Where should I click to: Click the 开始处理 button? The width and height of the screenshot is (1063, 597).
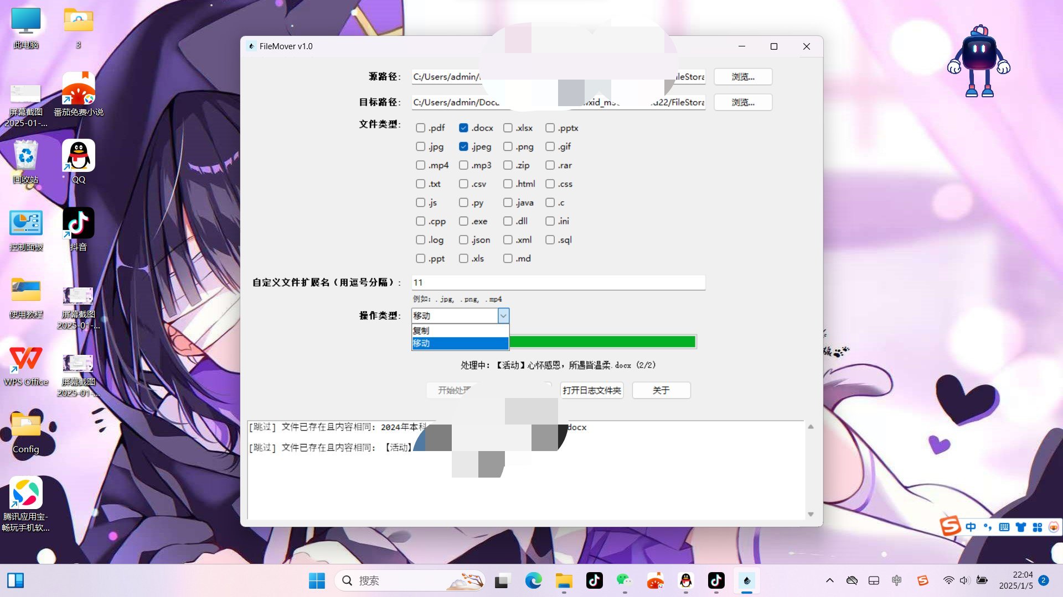click(x=454, y=390)
